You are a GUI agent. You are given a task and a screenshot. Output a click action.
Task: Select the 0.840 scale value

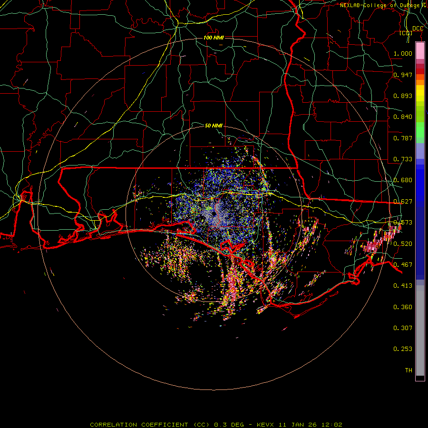(403, 117)
